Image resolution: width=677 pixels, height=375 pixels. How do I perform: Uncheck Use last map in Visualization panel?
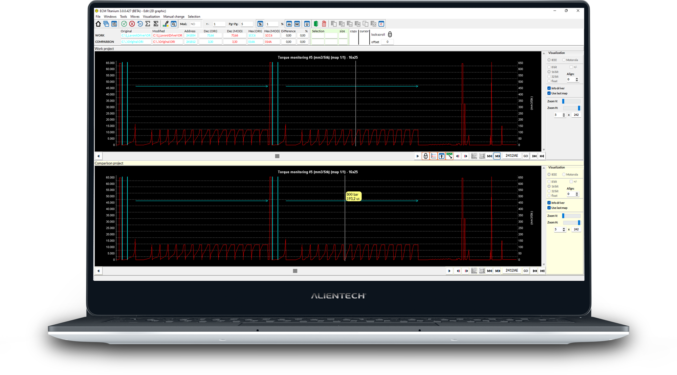(549, 93)
